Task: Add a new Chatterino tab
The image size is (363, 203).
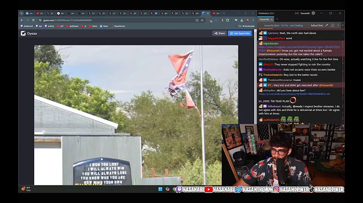Action: pyautogui.click(x=277, y=19)
